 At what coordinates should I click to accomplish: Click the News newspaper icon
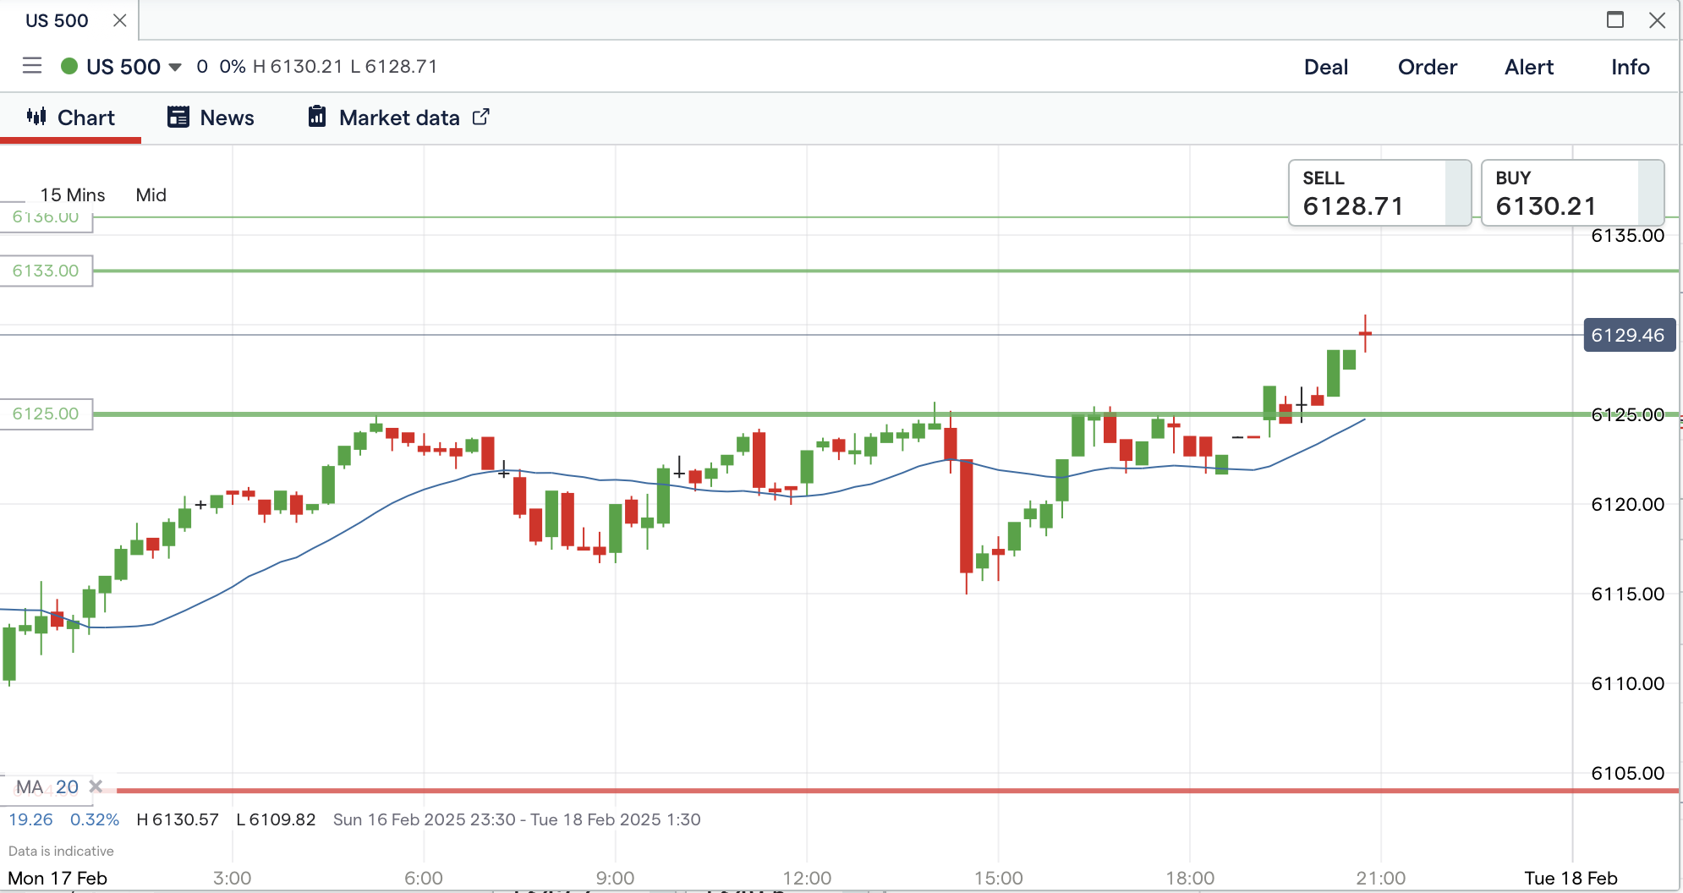(x=178, y=118)
